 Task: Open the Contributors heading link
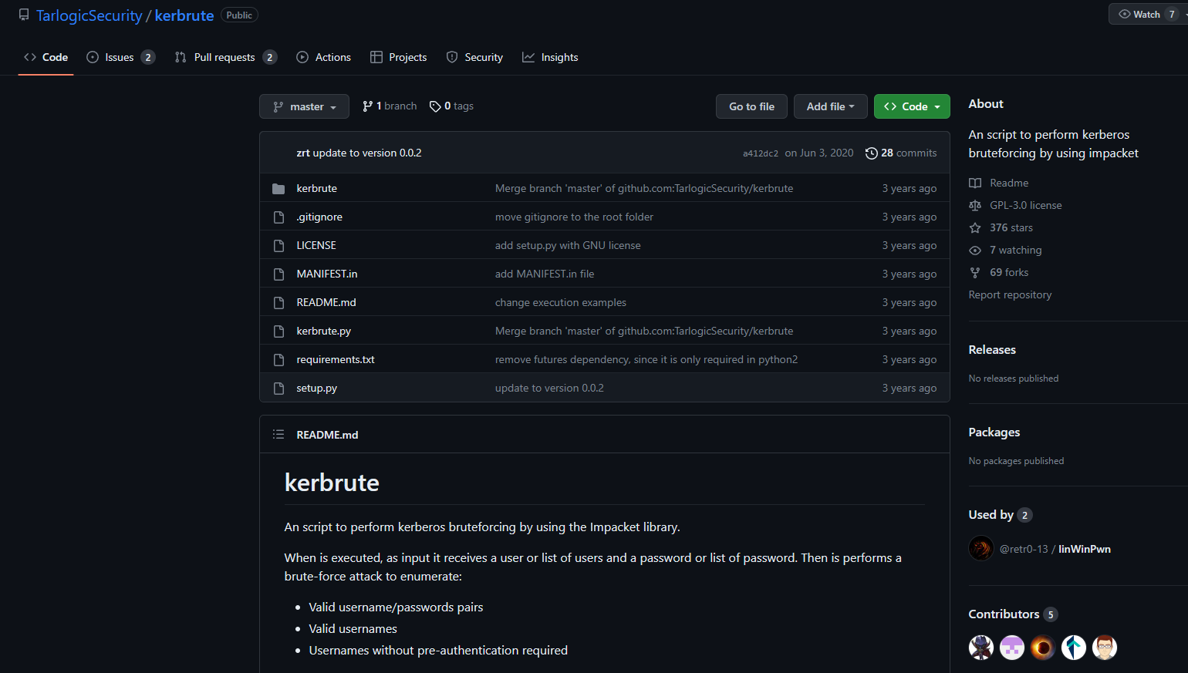pyautogui.click(x=1013, y=614)
